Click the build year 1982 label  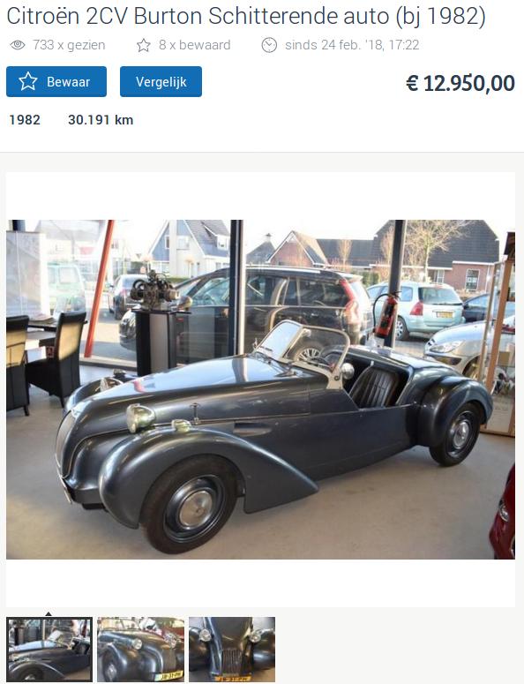point(25,120)
